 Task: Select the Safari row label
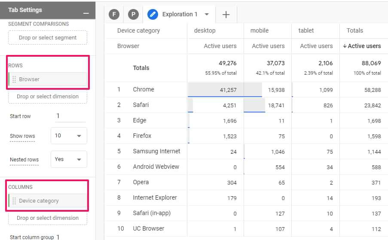(141, 105)
